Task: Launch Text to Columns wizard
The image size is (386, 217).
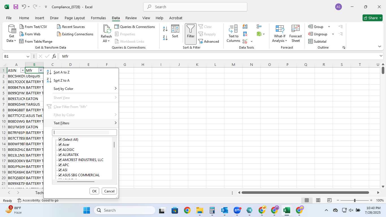Action: (x=233, y=34)
